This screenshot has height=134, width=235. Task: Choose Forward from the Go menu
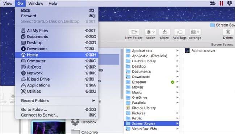[57, 16]
